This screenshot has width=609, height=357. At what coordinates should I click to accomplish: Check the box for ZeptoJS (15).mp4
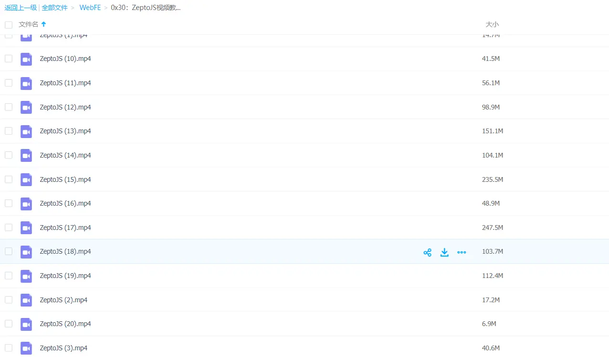point(9,179)
